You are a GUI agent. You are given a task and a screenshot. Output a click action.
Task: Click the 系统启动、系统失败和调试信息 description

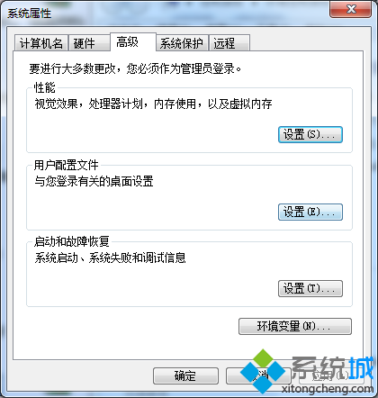tap(110, 258)
